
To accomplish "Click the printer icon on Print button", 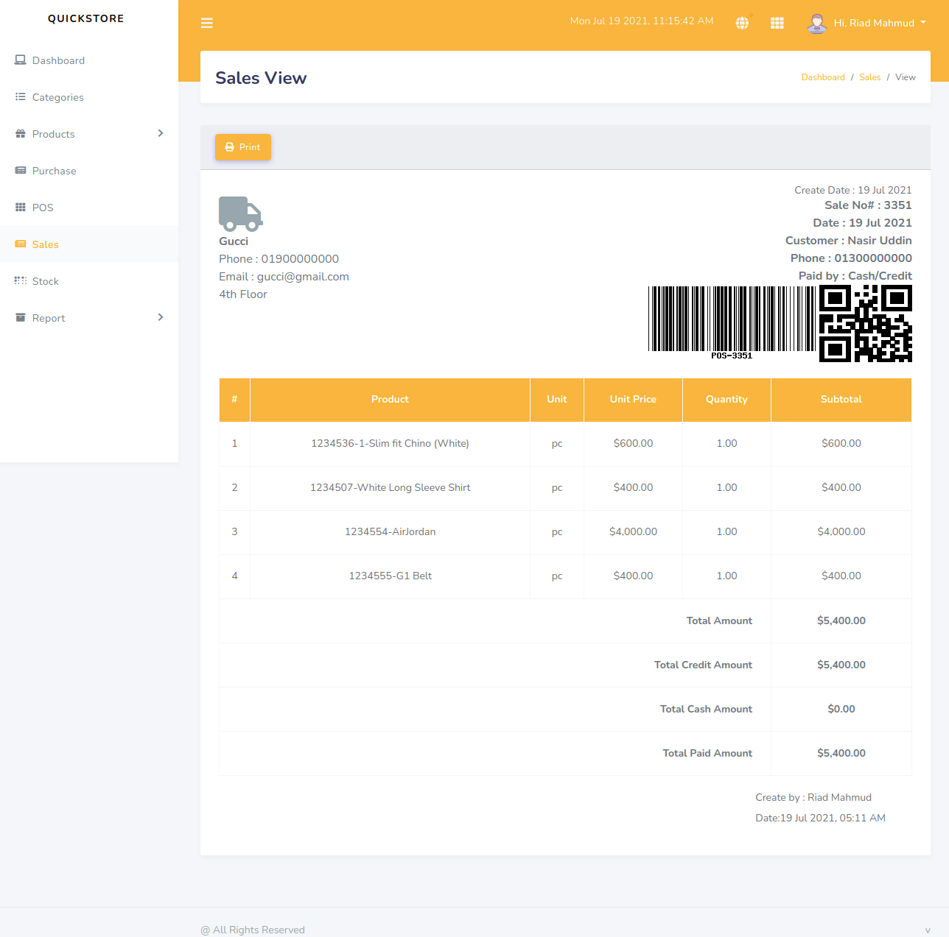I will tap(230, 147).
